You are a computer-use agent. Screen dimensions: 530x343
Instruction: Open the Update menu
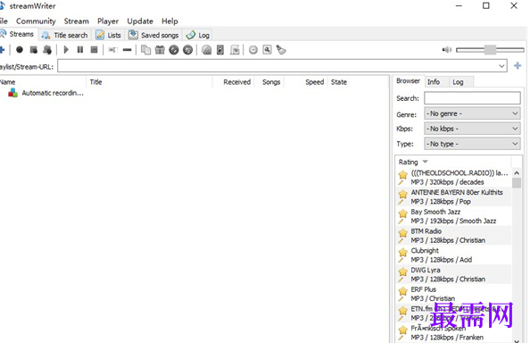(140, 21)
